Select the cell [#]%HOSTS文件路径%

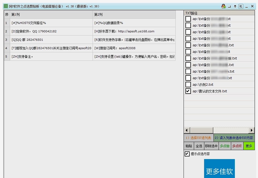point(51,23)
